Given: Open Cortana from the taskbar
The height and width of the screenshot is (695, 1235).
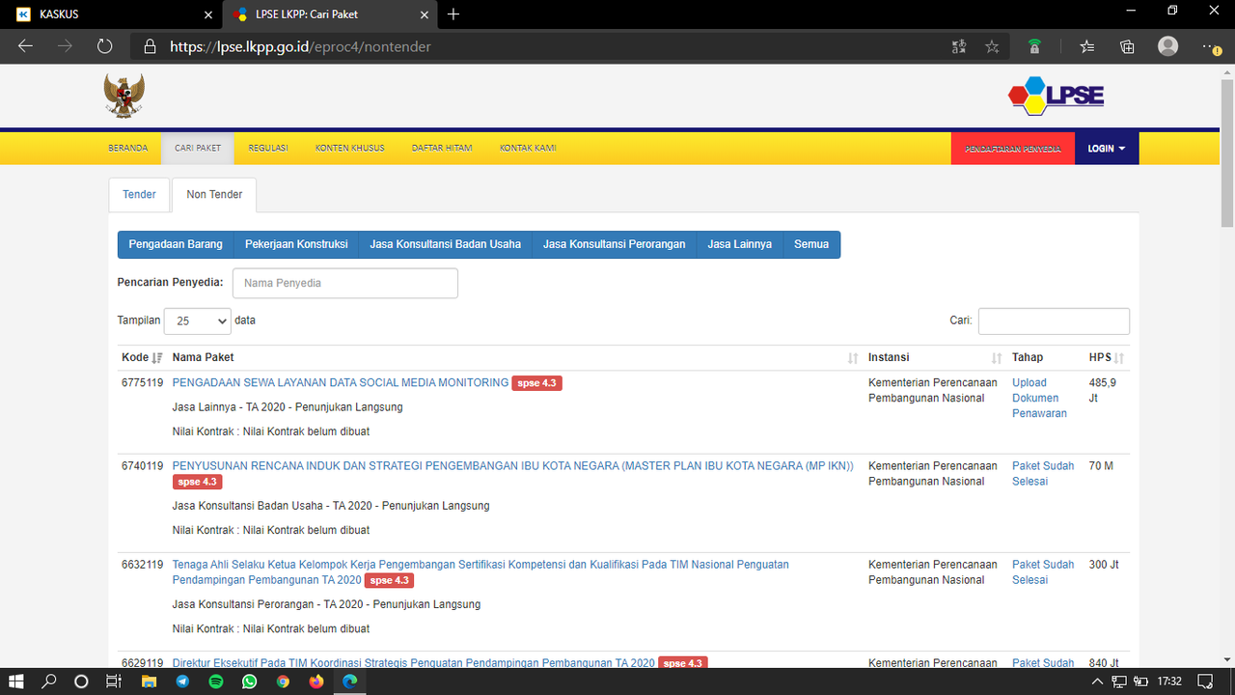Looking at the screenshot, I should 81,681.
